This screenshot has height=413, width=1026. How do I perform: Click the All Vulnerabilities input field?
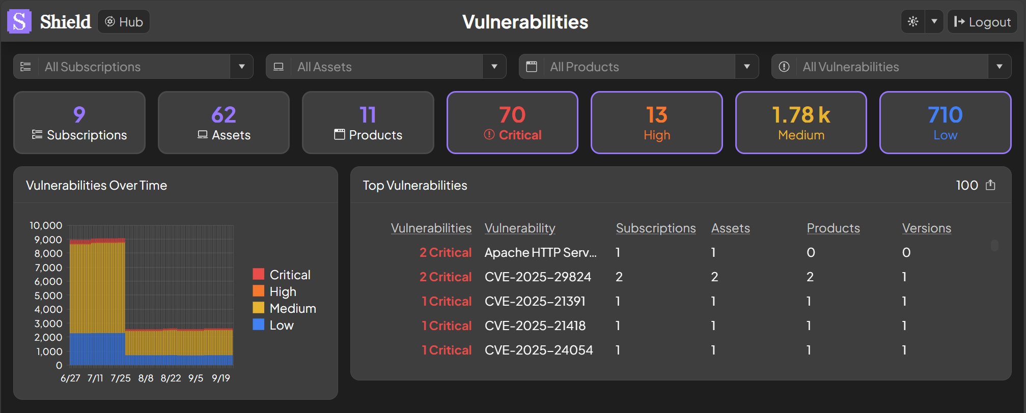point(892,67)
